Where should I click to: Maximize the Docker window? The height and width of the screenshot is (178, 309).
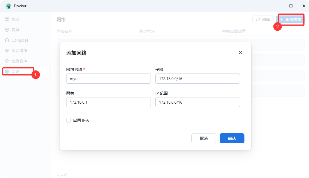291,6
